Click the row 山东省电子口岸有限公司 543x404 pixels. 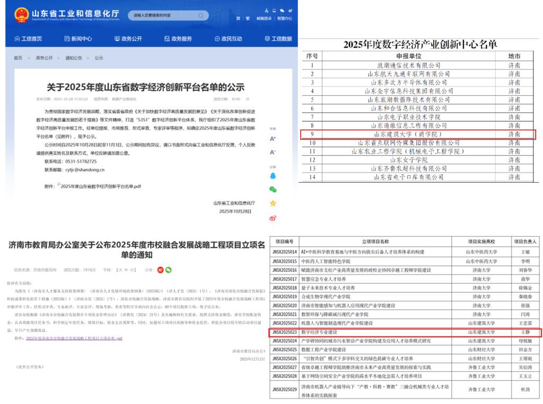(x=417, y=177)
